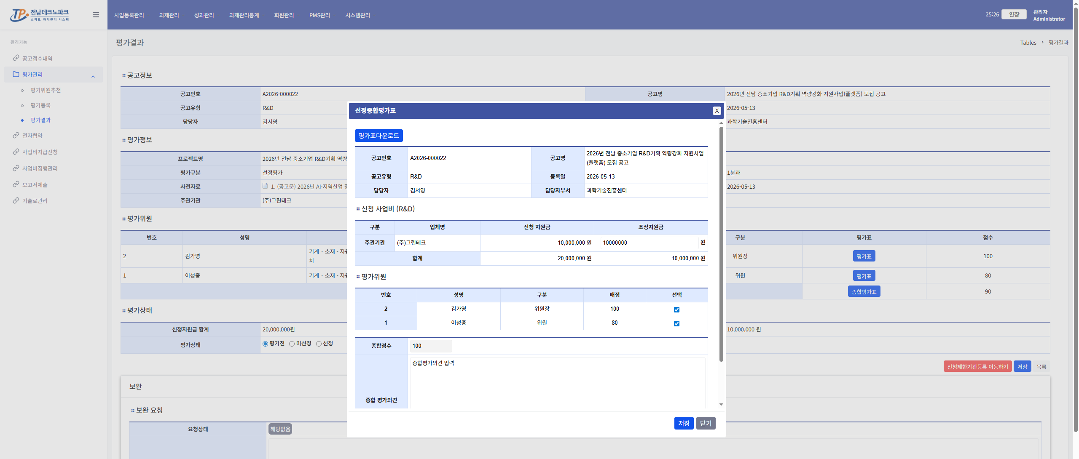
Task: Open the 시스템관리 top menu
Action: pos(357,15)
